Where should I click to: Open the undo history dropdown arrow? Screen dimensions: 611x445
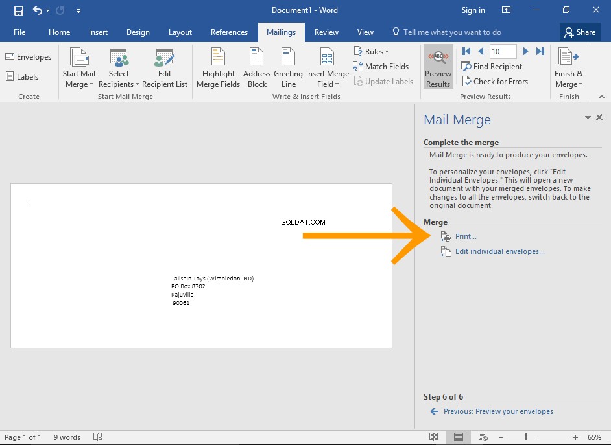[47, 10]
